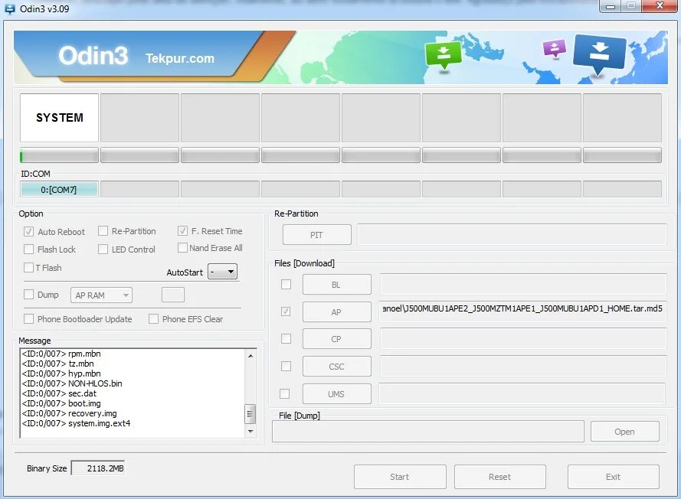Click the purple download banner icon
The height and width of the screenshot is (499, 681).
[555, 48]
